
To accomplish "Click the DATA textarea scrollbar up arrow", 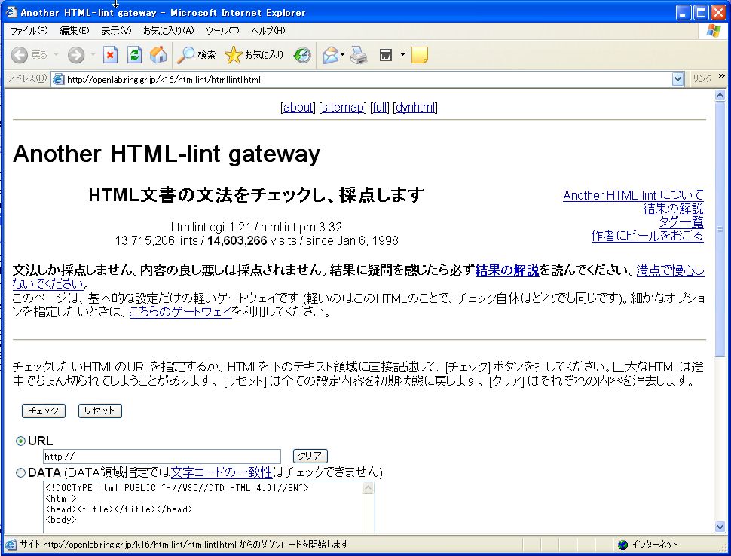I will [368, 488].
